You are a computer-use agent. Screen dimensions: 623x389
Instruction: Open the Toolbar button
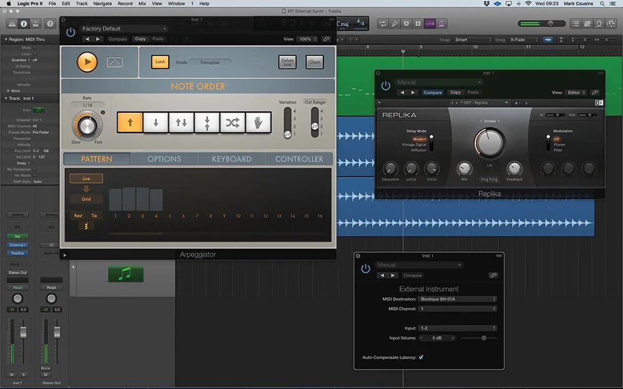pyautogui.click(x=36, y=24)
